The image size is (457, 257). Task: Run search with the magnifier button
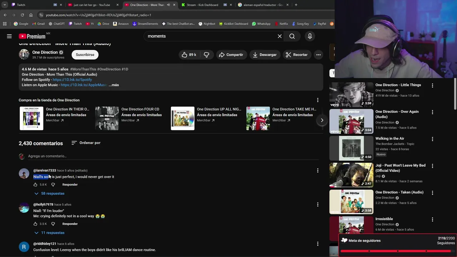click(292, 36)
